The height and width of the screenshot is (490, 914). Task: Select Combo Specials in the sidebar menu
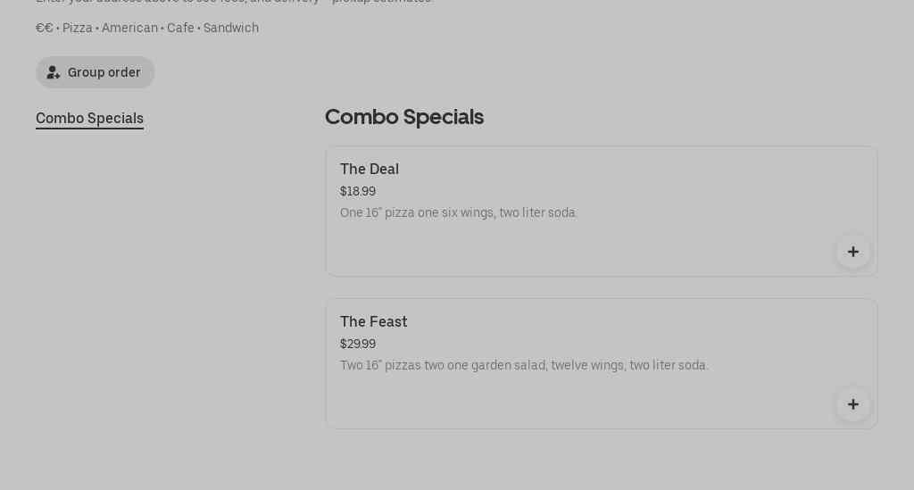coord(89,119)
